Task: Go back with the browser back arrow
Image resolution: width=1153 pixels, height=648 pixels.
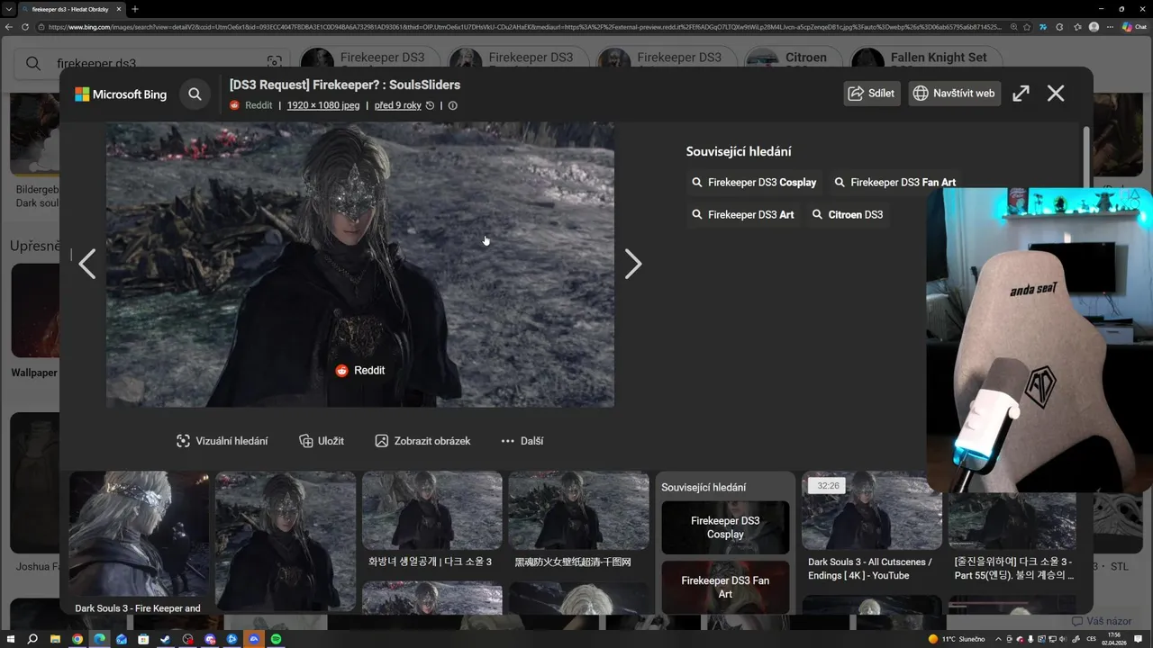Action: 9,27
